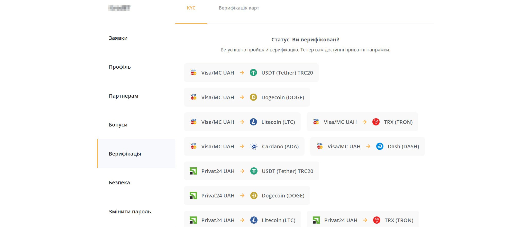Click arrow in Visa/MC to Cardano card

(242, 146)
